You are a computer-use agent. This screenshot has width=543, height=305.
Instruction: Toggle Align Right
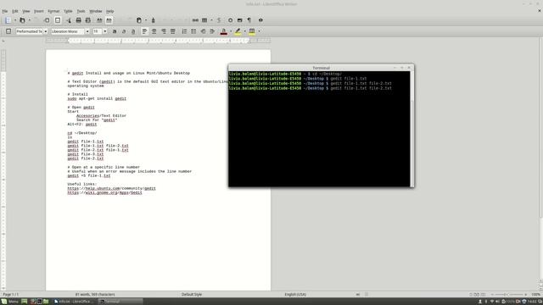(164, 31)
